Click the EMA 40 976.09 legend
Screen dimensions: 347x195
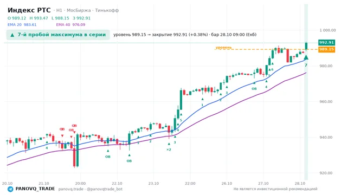(70, 24)
